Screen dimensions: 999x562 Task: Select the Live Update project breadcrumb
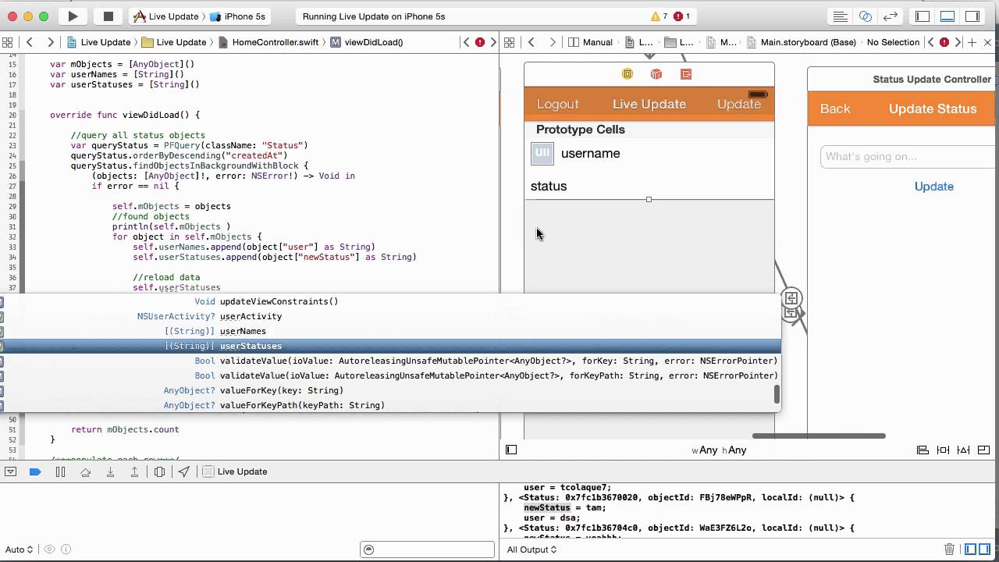pyautogui.click(x=98, y=42)
